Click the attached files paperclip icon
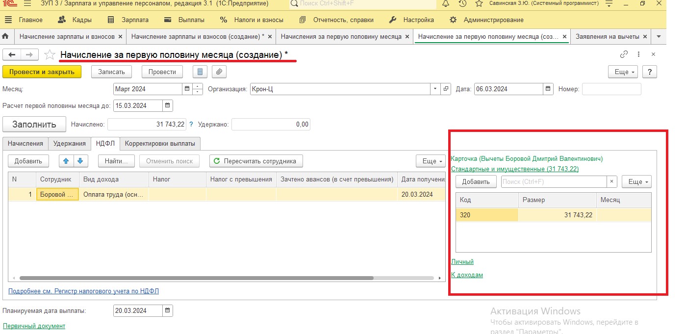This screenshot has width=686, height=334. tap(219, 72)
